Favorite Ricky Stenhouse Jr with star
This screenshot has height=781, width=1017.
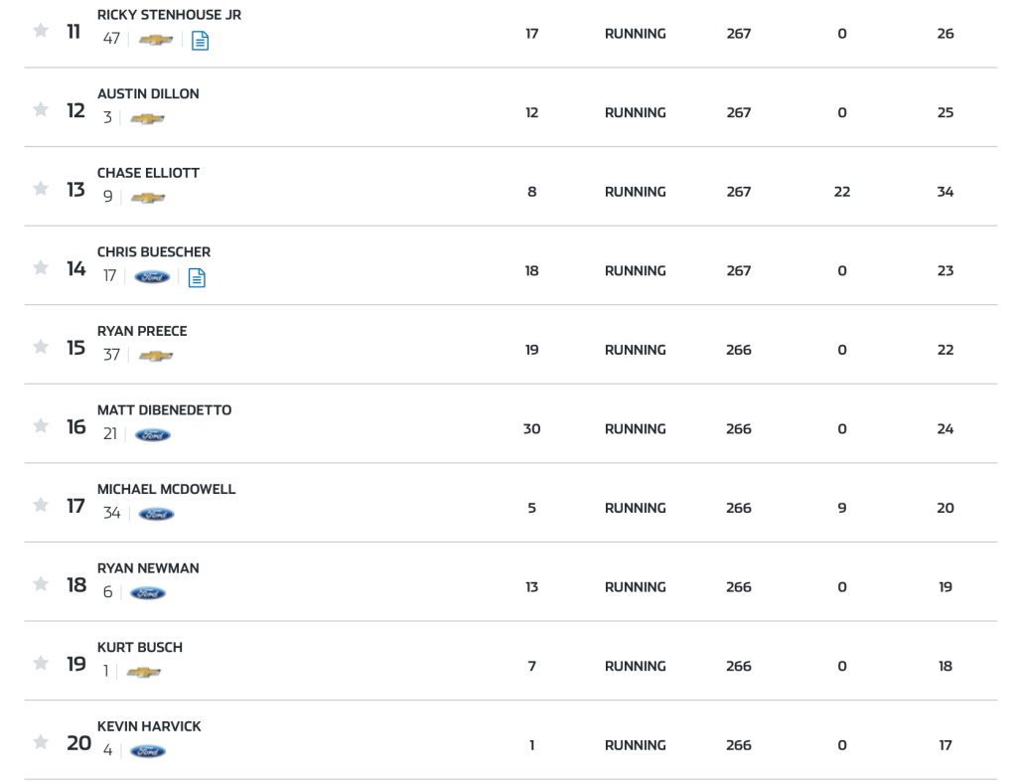(41, 31)
